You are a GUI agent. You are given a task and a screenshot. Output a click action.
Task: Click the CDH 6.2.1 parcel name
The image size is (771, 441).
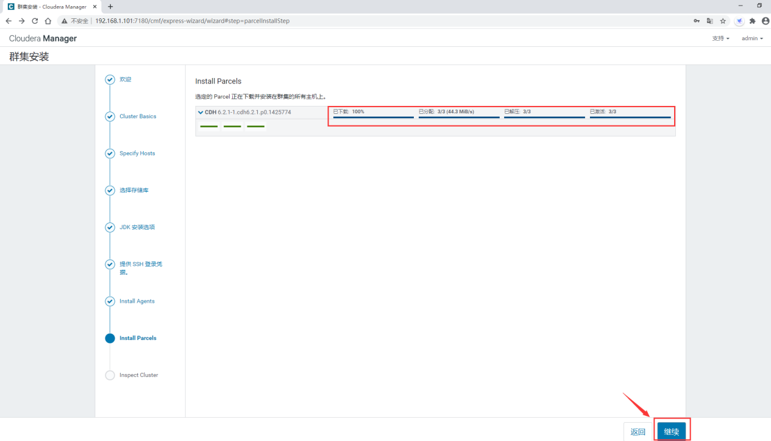tap(248, 112)
